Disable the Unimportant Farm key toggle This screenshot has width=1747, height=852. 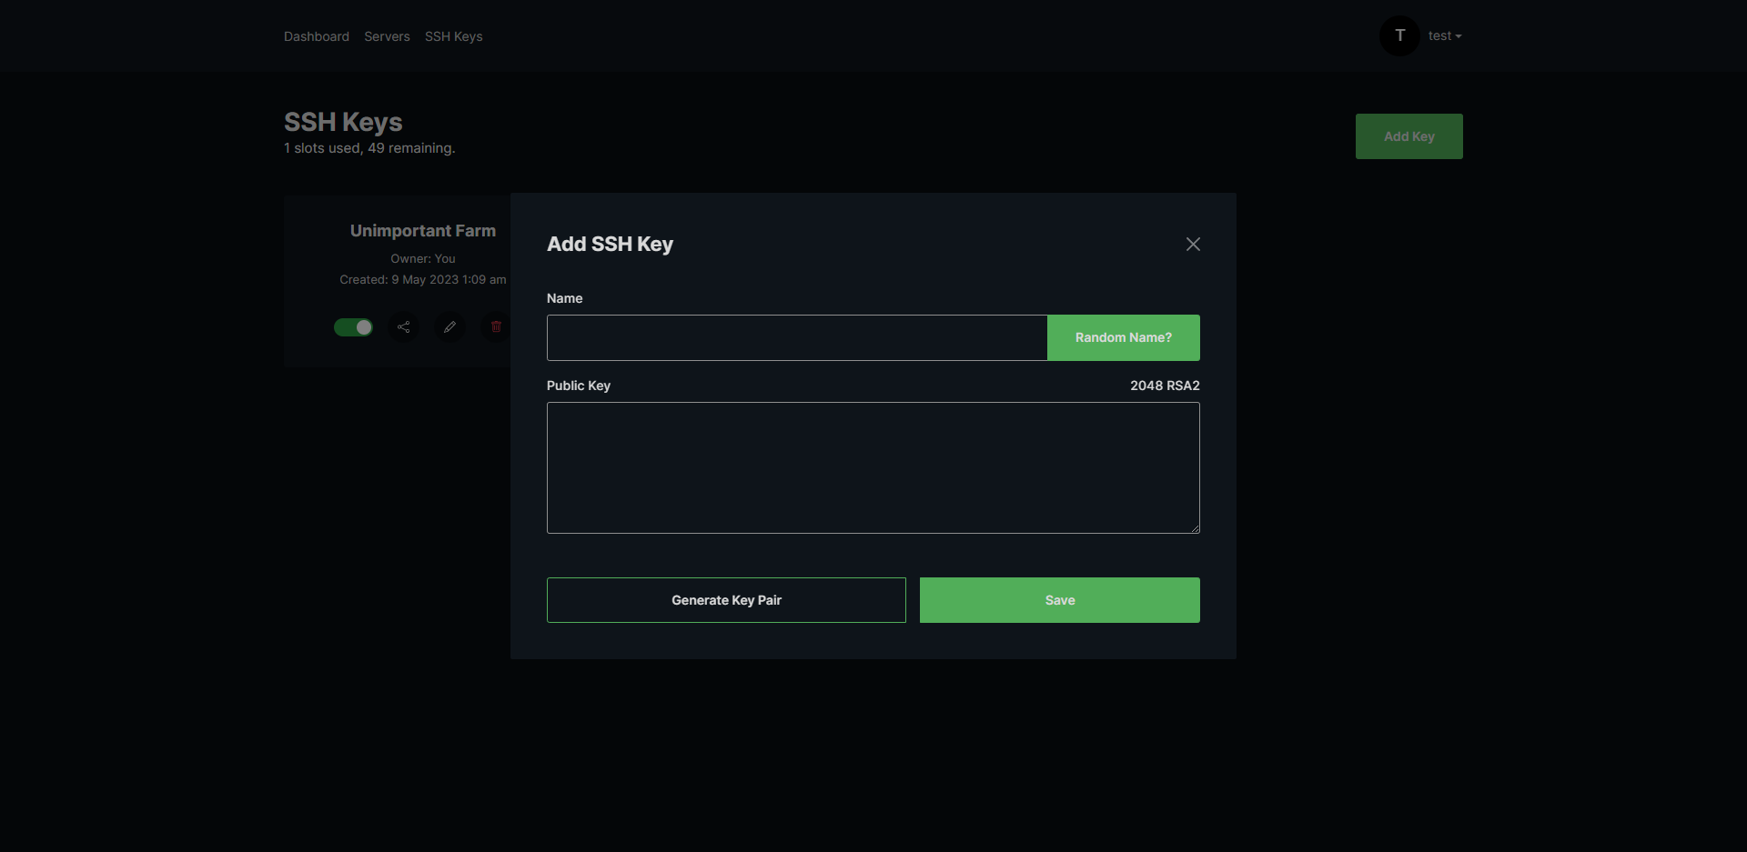click(x=354, y=326)
